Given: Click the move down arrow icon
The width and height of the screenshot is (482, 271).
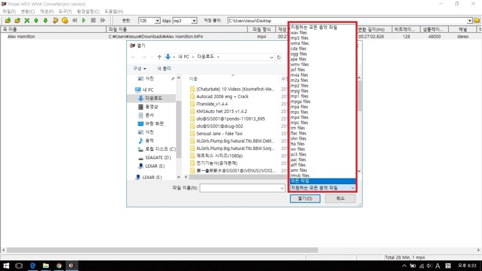Looking at the screenshot, I should (x=46, y=20).
